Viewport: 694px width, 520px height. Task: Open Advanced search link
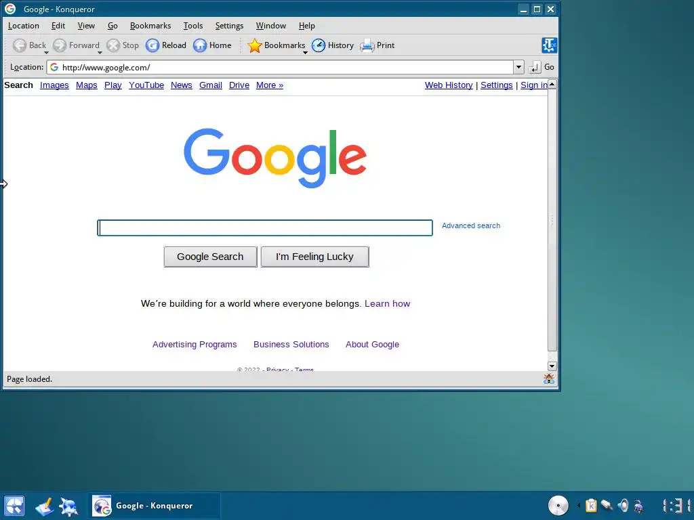click(x=471, y=225)
